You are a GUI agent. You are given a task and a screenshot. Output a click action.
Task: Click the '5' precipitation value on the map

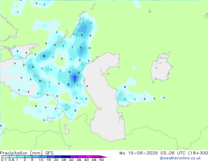(x=81, y=47)
